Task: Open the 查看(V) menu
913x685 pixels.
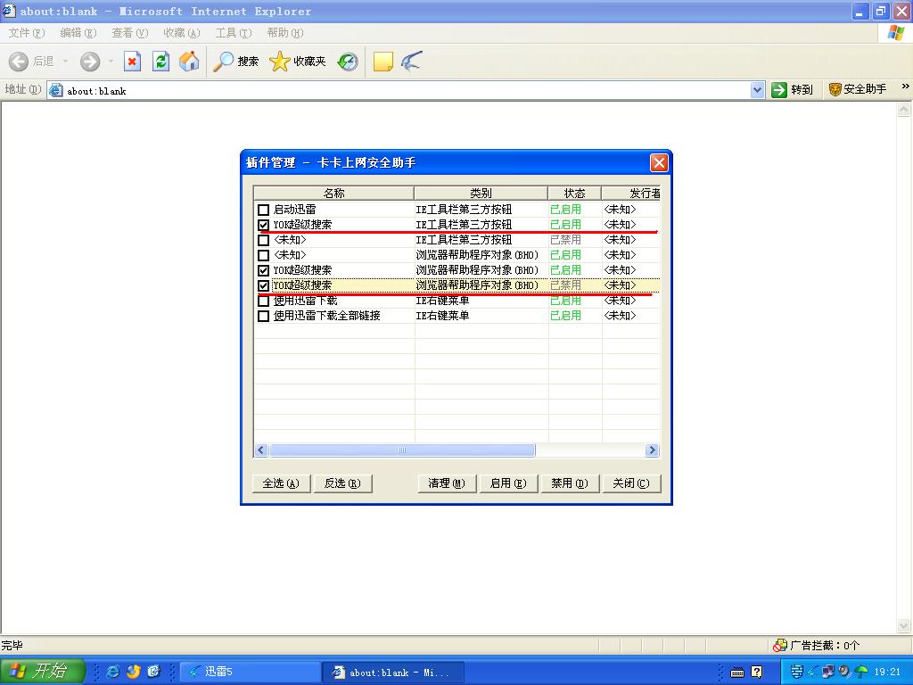Action: pos(130,33)
